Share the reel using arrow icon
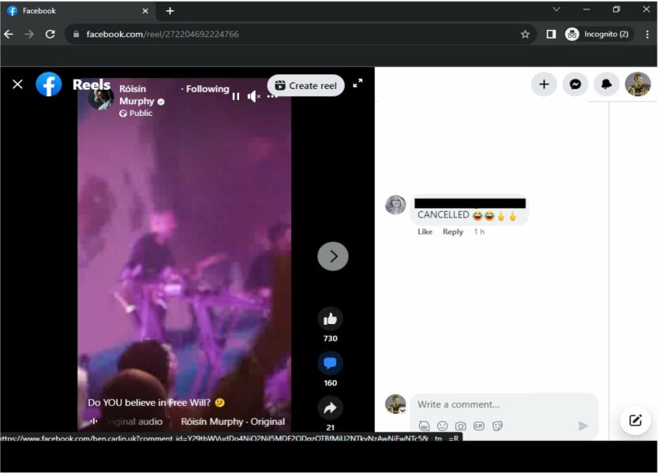The image size is (659, 473). (x=330, y=408)
